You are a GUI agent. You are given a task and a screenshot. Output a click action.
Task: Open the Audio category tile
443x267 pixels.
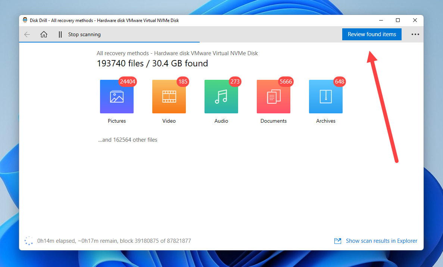221,97
